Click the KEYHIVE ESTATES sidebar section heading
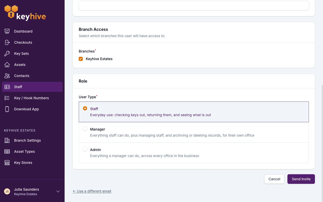Screen dimensions: 323x202 click(20, 131)
